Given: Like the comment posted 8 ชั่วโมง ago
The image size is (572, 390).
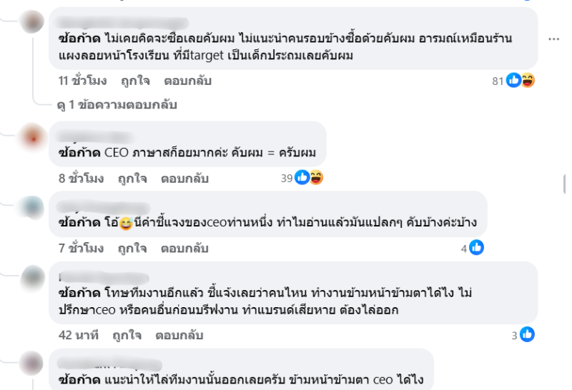Looking at the screenshot, I should 132,178.
